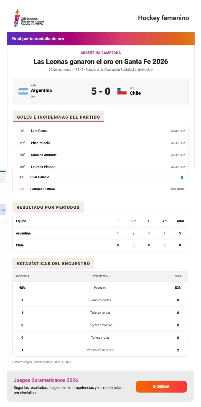Click the Total column header in periods table
The height and width of the screenshot is (407, 201).
point(180,221)
